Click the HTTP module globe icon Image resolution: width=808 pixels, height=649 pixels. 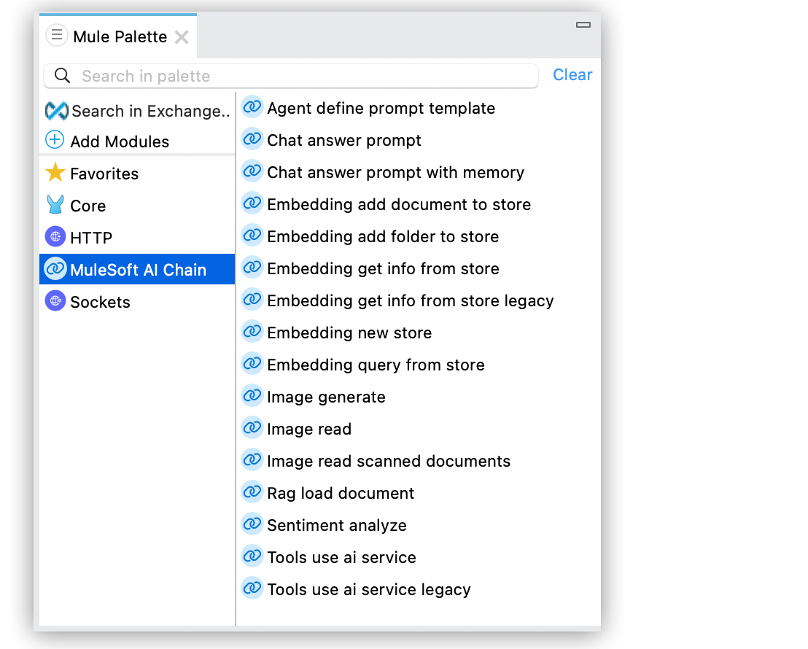(x=55, y=237)
